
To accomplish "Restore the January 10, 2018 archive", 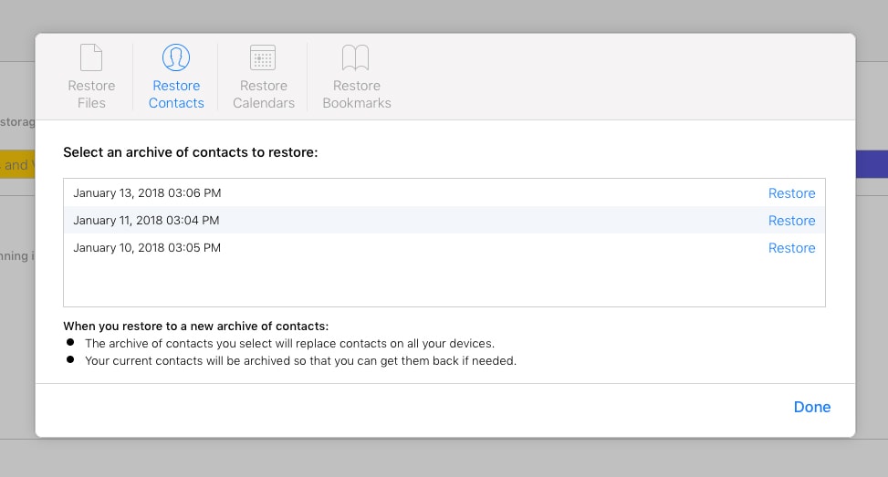I will pos(792,248).
